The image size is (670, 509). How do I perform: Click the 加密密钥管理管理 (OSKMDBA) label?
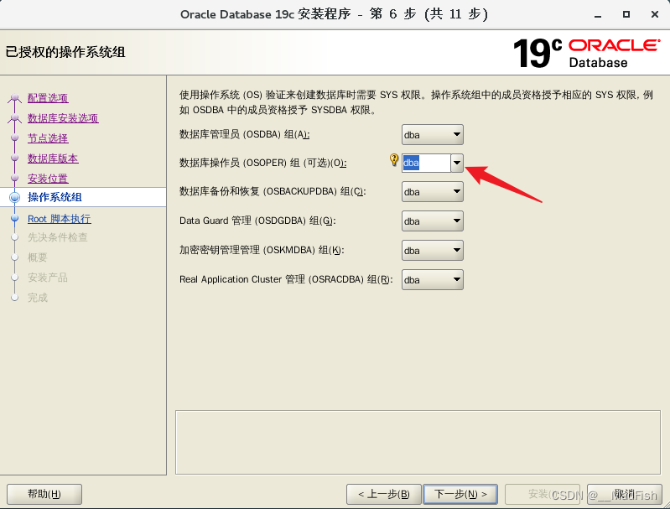262,250
